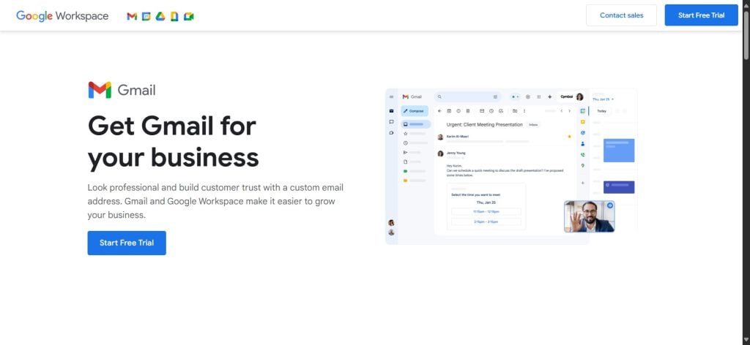Click Start Free Trial in the header
This screenshot has width=750, height=345.
tap(701, 15)
